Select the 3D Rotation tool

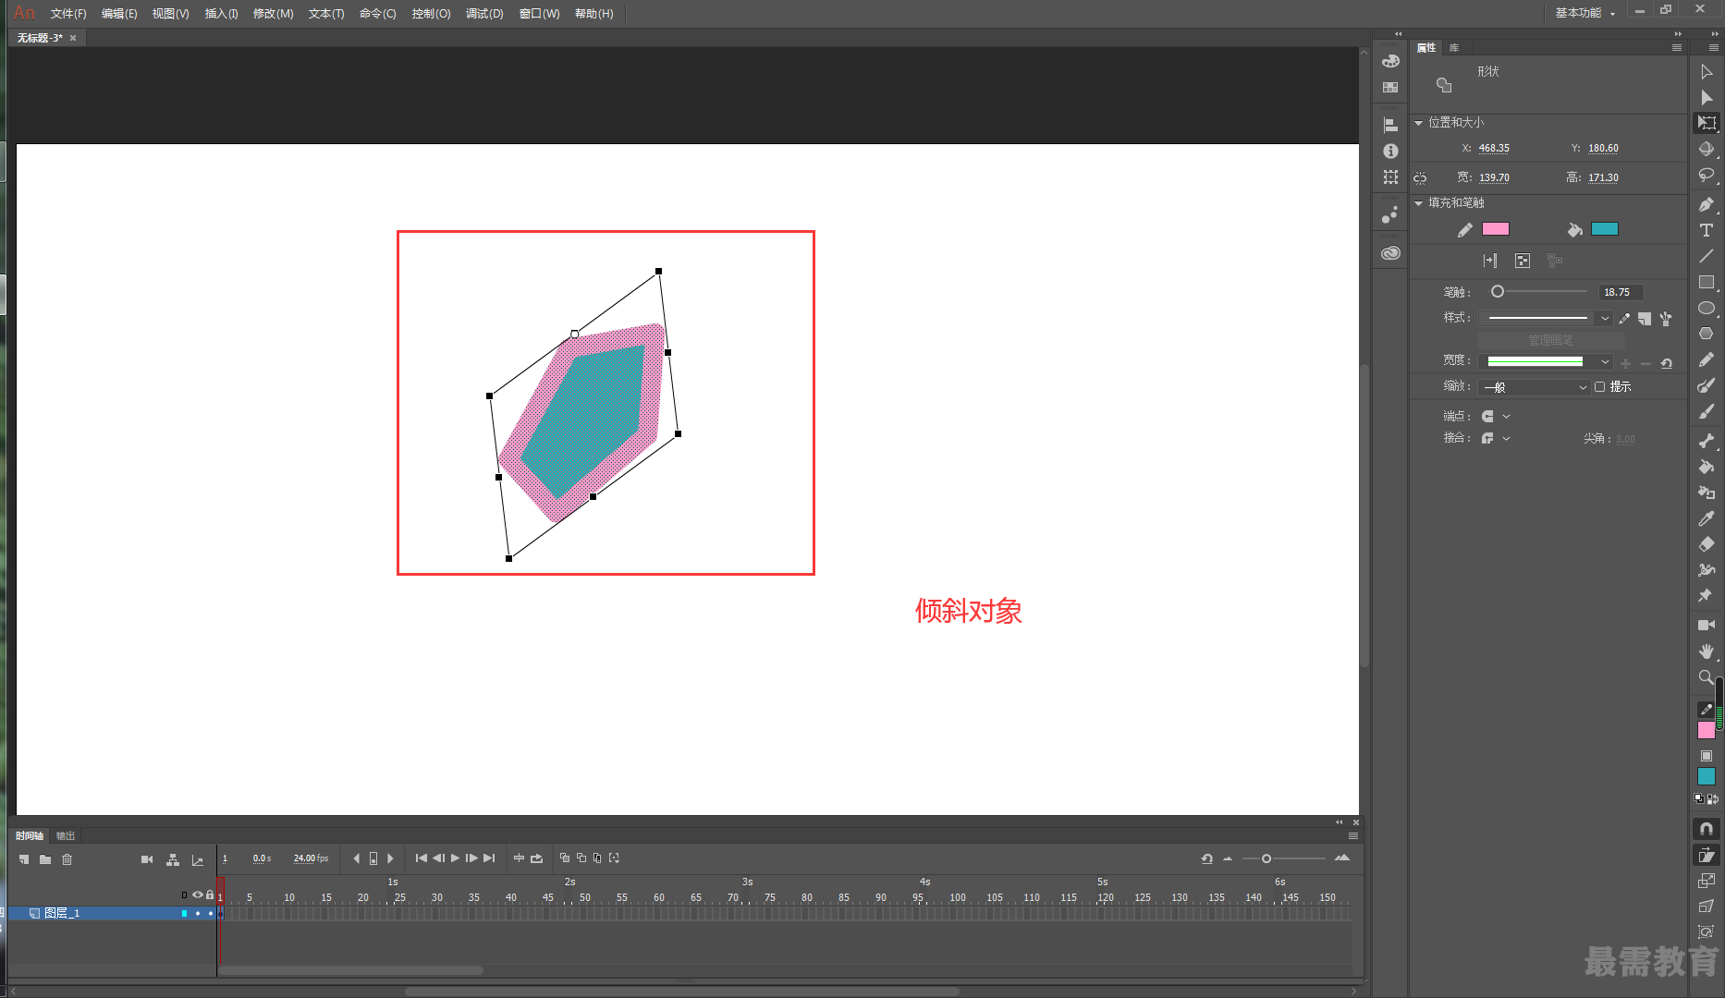pyautogui.click(x=1707, y=149)
